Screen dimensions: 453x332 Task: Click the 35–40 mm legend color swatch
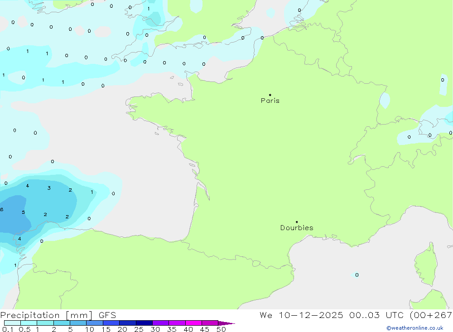click(x=177, y=323)
